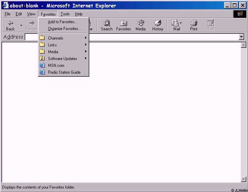Select the Links favorites folder label
The image size is (248, 192).
pos(52,45)
